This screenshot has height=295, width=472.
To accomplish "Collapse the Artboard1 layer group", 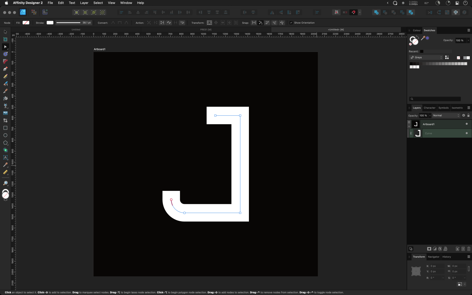I will click(409, 126).
